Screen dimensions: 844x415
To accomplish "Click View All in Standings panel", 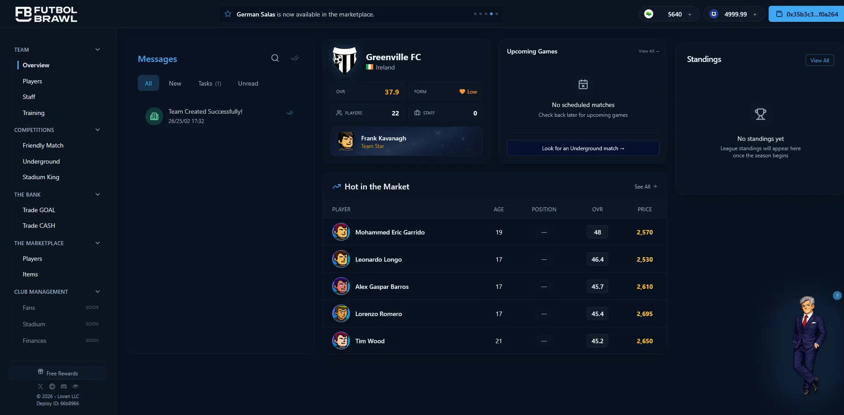I will (819, 60).
